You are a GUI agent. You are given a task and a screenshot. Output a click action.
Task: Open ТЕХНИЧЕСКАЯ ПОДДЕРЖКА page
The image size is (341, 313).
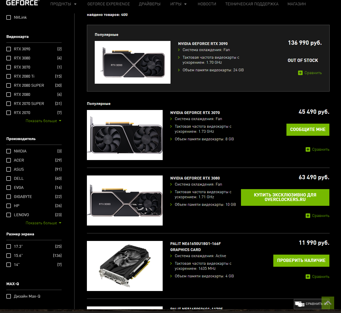tap(252, 4)
